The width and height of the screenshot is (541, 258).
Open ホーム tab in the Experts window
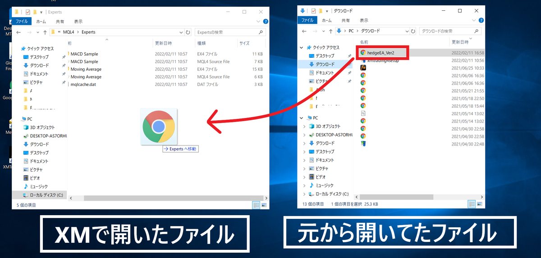tap(41, 21)
